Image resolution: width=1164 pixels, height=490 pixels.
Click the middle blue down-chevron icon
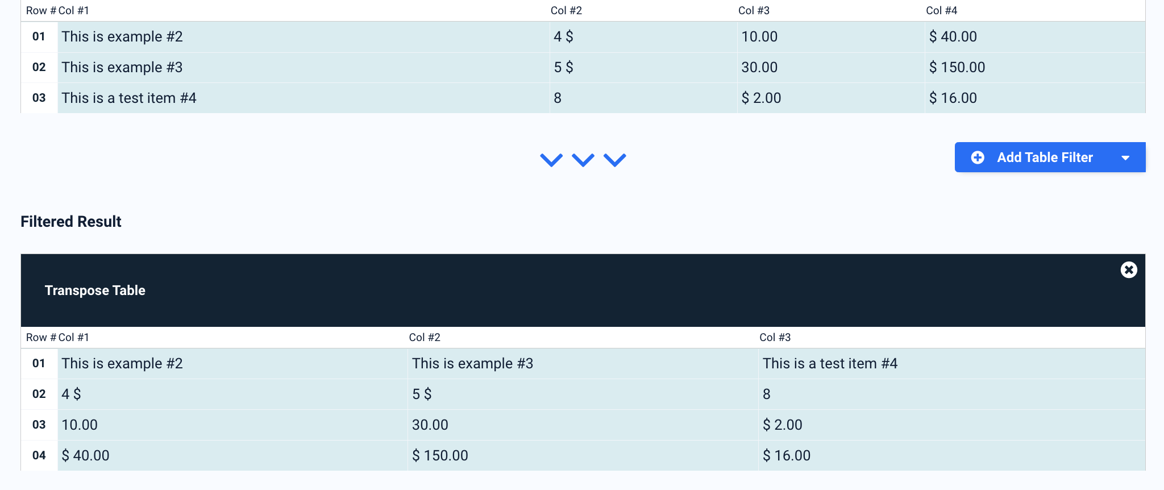pos(583,160)
